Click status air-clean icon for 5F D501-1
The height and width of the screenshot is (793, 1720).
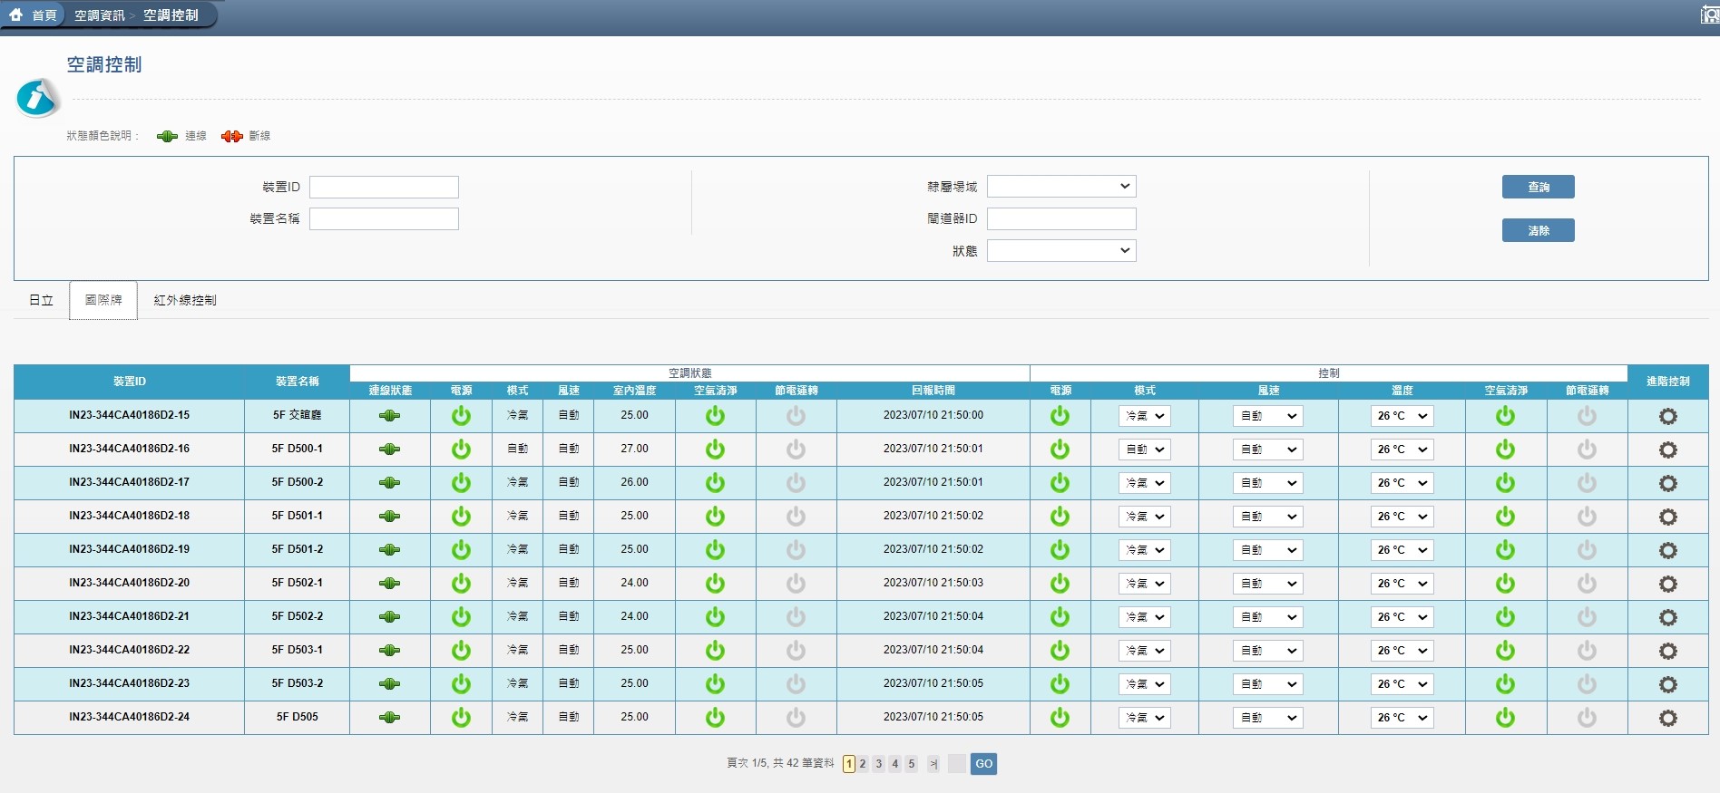[715, 517]
